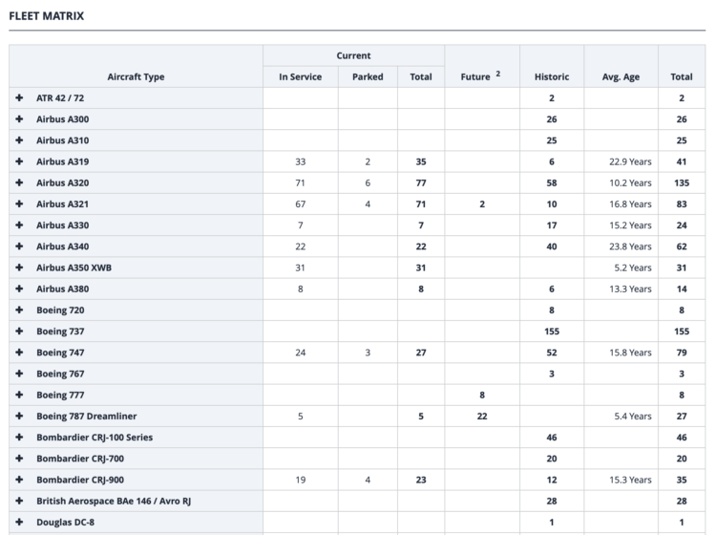Screen dimensions: 716x535
Task: Click the Bombardier CRJ-900 in-service count 19
Action: click(300, 480)
